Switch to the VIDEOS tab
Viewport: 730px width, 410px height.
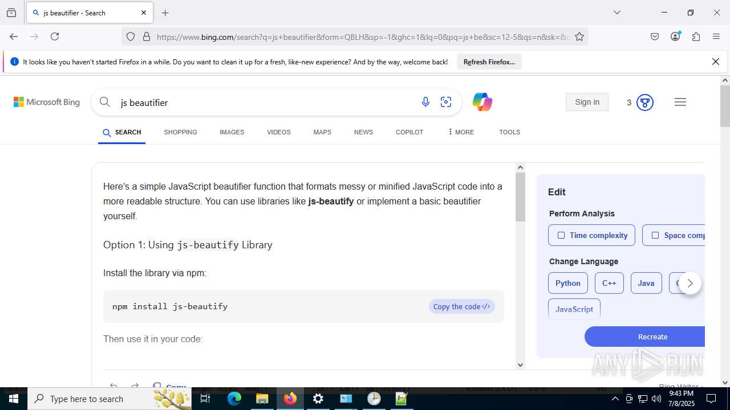click(x=279, y=132)
